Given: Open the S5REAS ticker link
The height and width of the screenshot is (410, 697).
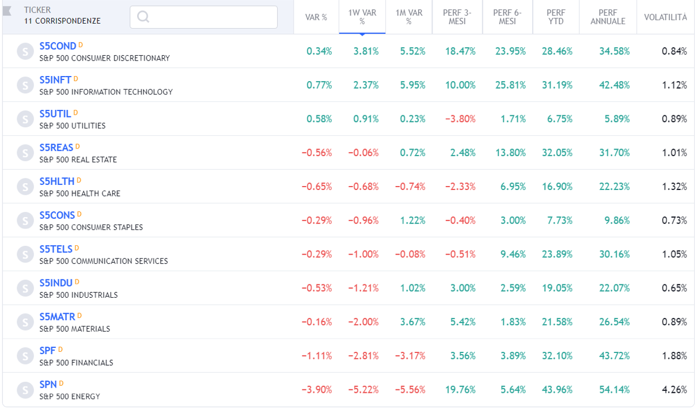Looking at the screenshot, I should point(56,147).
